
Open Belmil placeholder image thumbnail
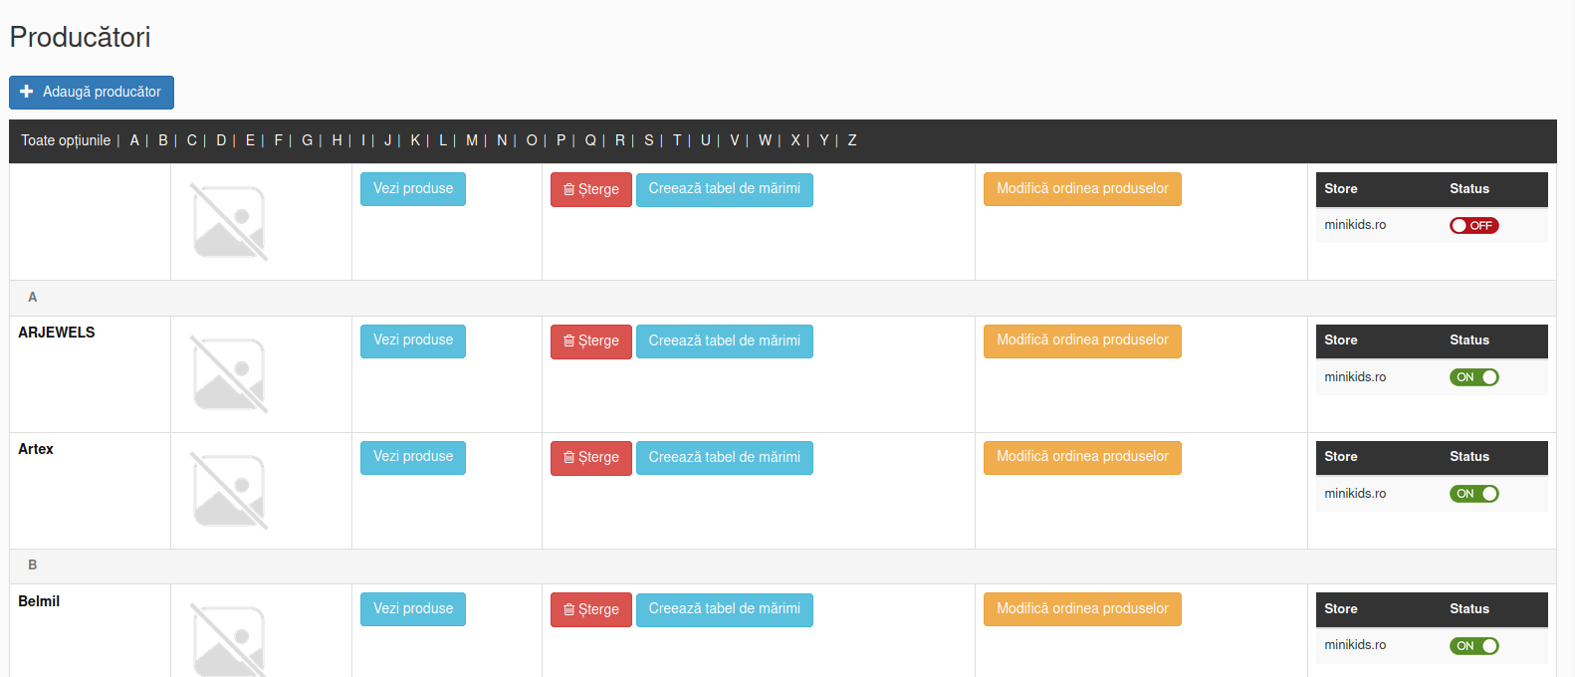pyautogui.click(x=229, y=640)
